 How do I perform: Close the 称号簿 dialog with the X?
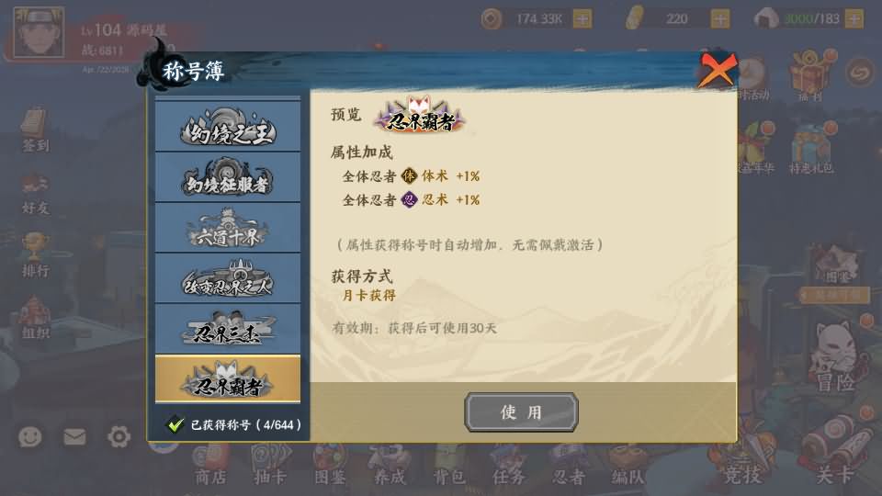pos(717,71)
